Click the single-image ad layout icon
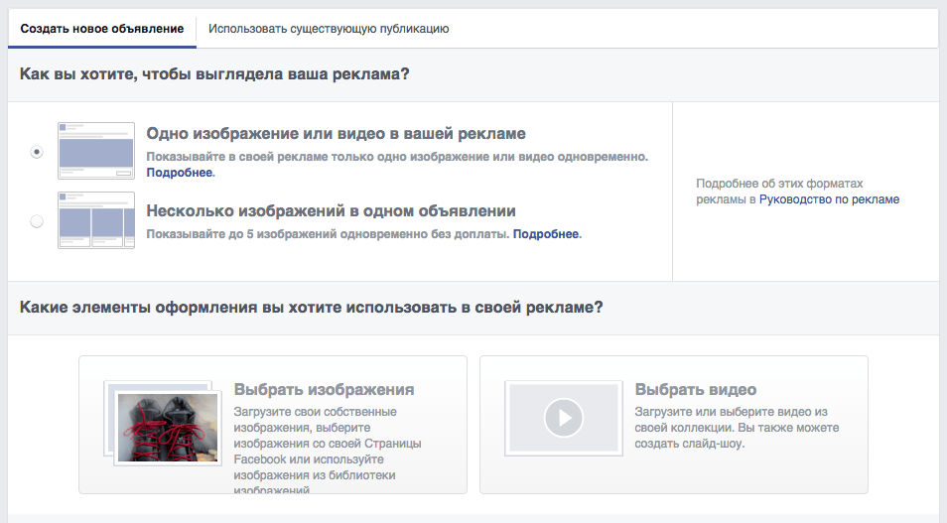This screenshot has width=947, height=523. 96,151
